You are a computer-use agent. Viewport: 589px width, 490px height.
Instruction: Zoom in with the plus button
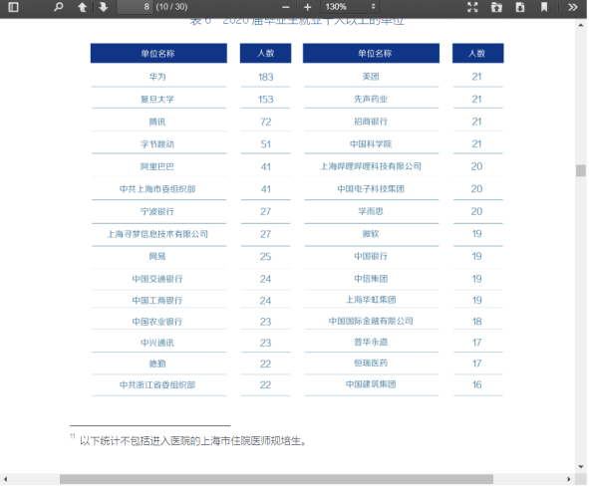point(307,7)
